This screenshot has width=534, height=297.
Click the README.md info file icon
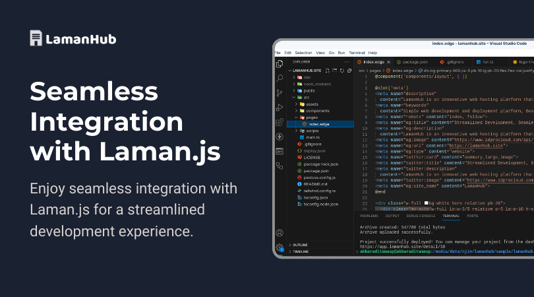coord(299,184)
